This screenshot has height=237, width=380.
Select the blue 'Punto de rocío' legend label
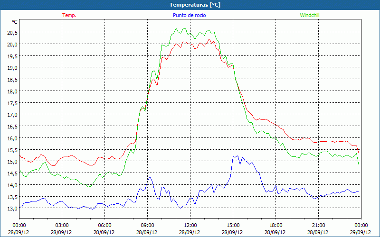tap(189, 15)
